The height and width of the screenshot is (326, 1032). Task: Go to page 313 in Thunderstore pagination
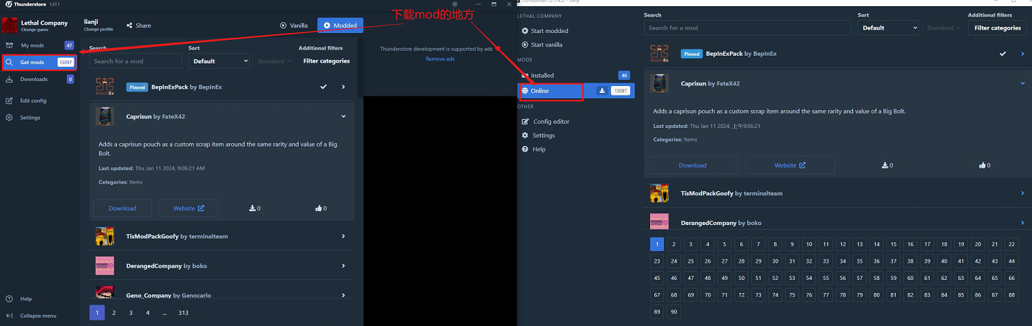click(x=183, y=313)
